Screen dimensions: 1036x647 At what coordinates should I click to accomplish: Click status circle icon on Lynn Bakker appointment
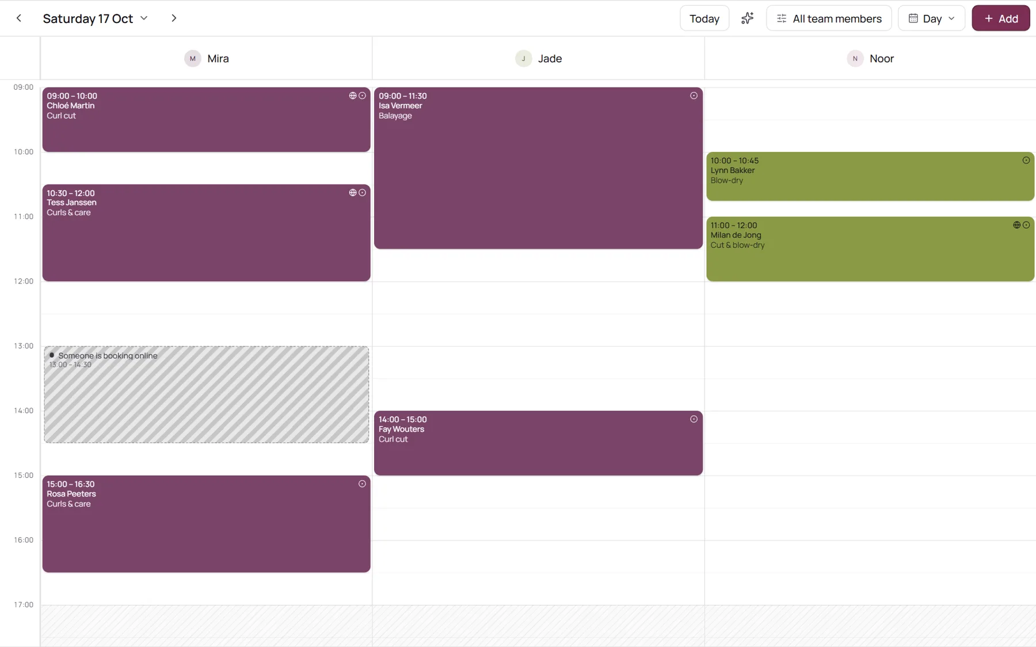[x=1026, y=160]
